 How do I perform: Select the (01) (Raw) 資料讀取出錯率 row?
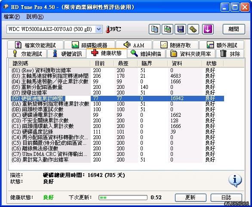click(x=117, y=70)
